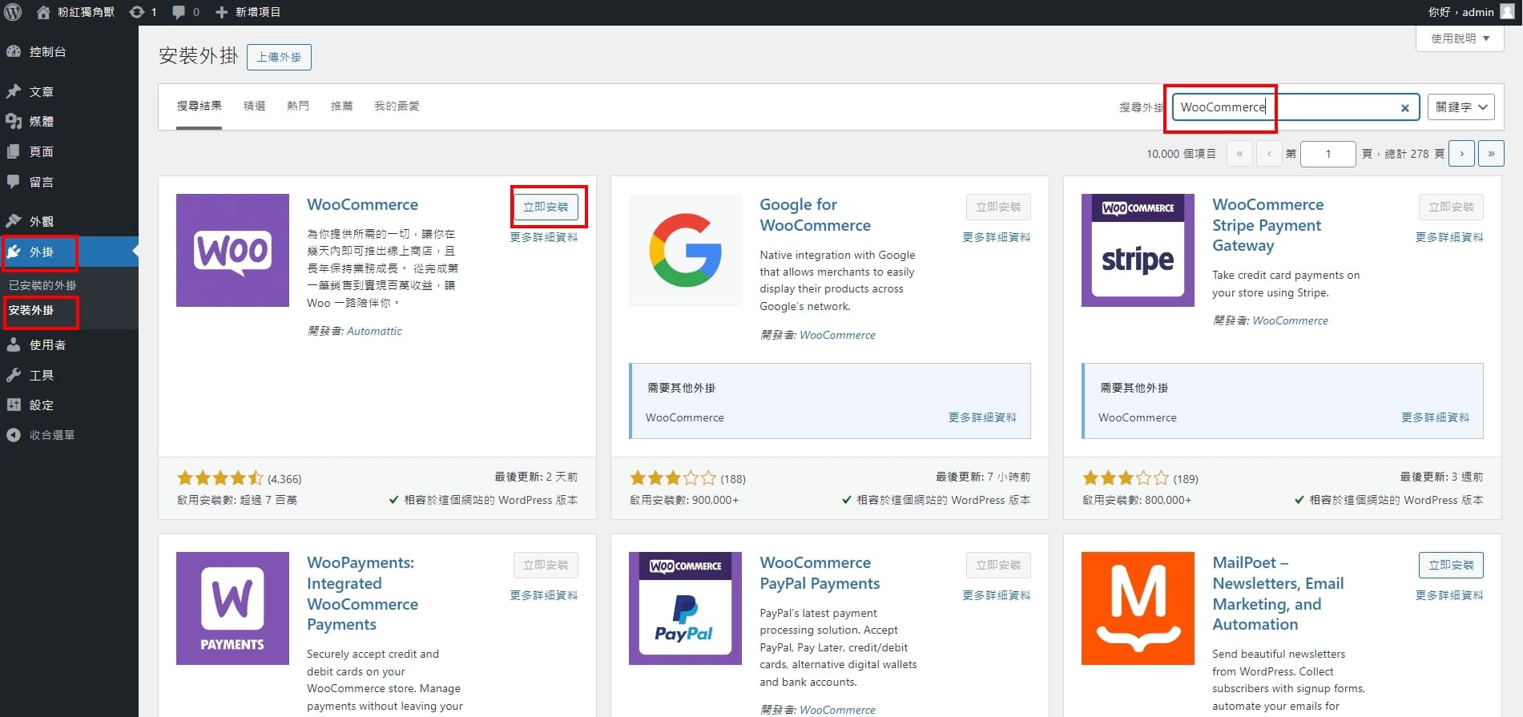Jump to last results page

1491,154
